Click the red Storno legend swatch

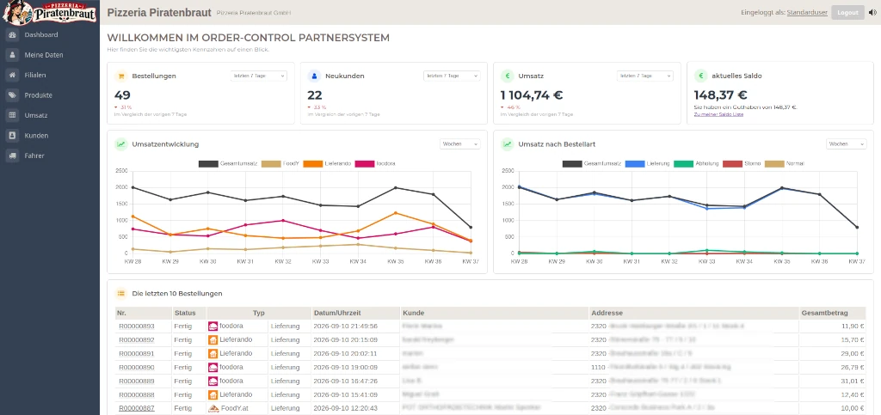[x=731, y=164]
